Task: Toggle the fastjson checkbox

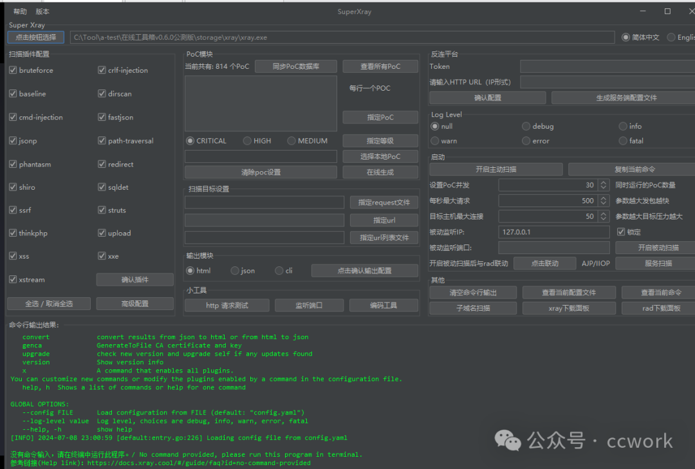Action: (x=102, y=117)
